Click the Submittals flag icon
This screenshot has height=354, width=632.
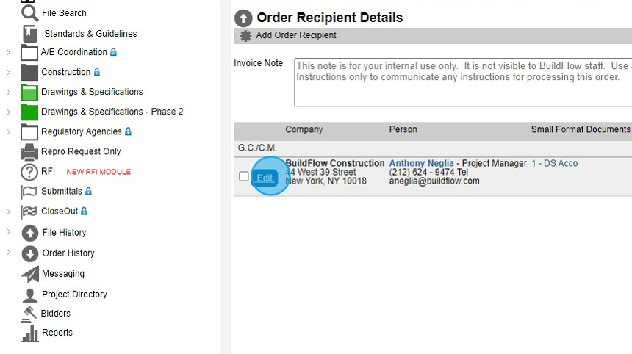tap(29, 192)
